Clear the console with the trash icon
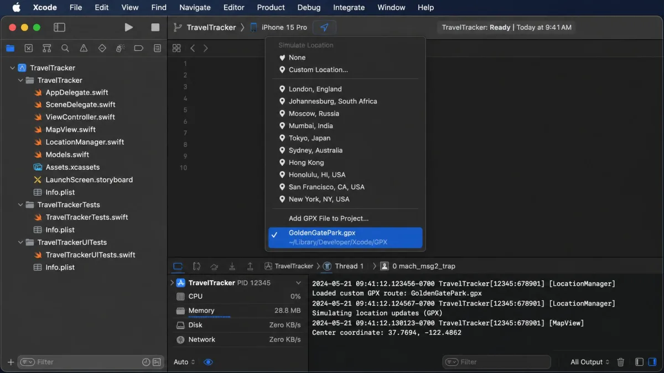The width and height of the screenshot is (664, 373). (621, 362)
